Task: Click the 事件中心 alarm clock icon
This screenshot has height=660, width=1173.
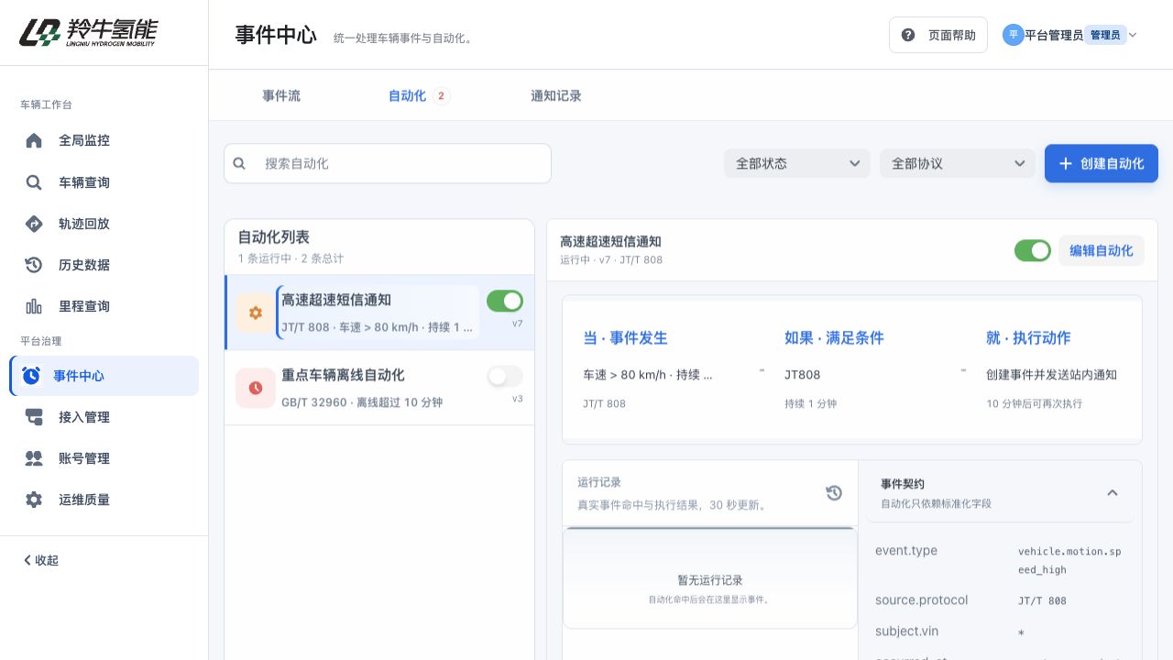Action: pyautogui.click(x=31, y=376)
